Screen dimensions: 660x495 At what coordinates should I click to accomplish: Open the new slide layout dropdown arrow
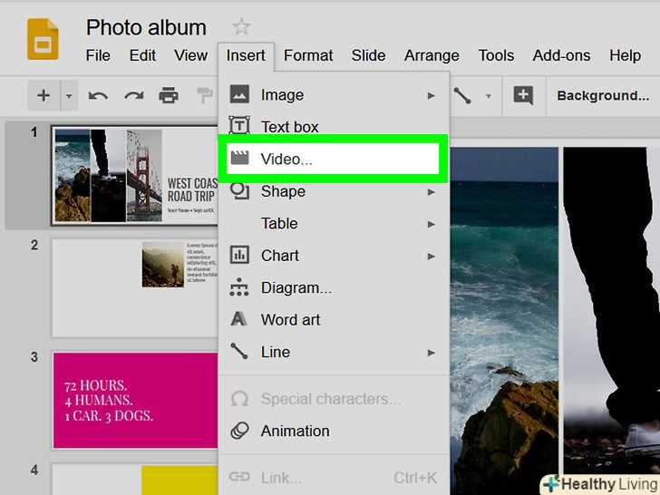point(68,95)
